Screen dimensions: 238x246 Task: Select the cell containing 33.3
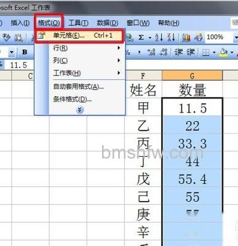(x=192, y=143)
